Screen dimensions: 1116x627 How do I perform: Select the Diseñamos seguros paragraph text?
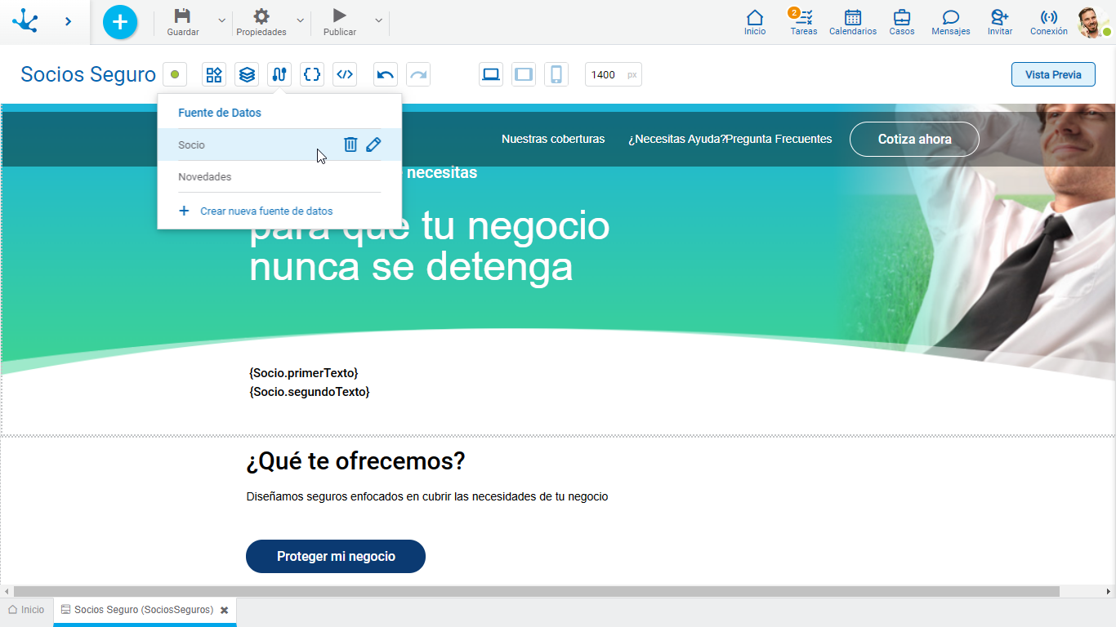coord(427,496)
